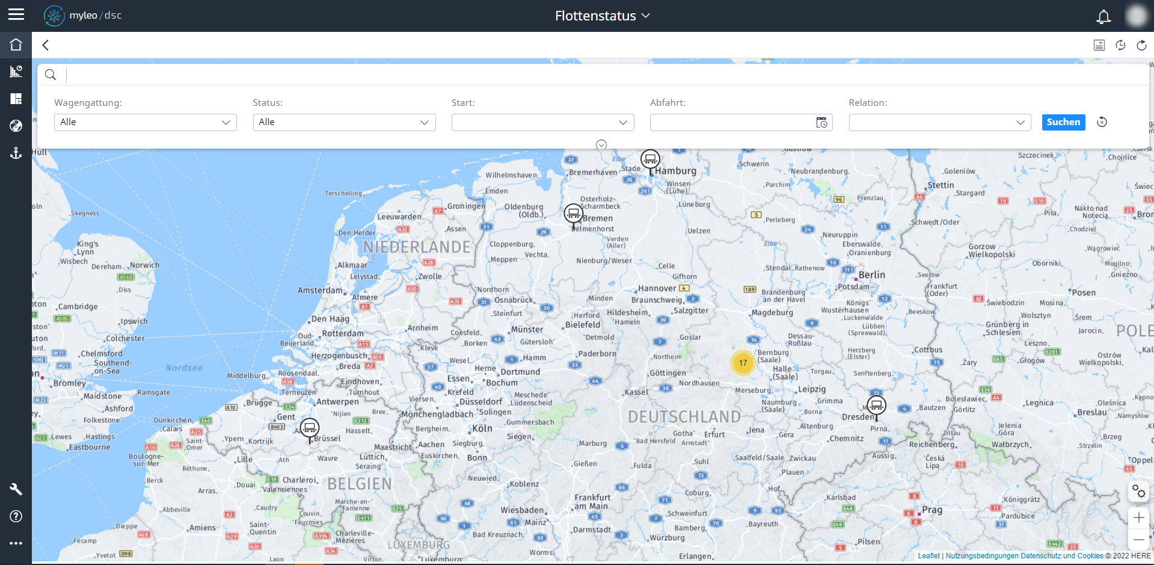
Task: Focus the search text field
Action: (x=606, y=75)
